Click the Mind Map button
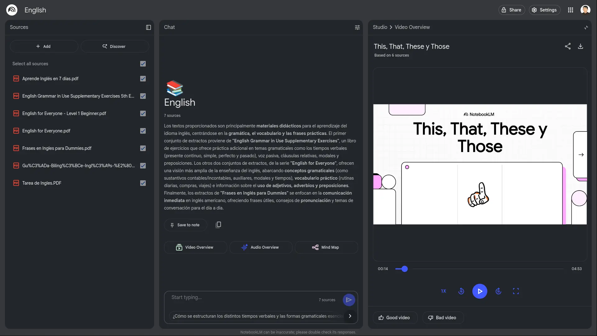 [x=326, y=247]
